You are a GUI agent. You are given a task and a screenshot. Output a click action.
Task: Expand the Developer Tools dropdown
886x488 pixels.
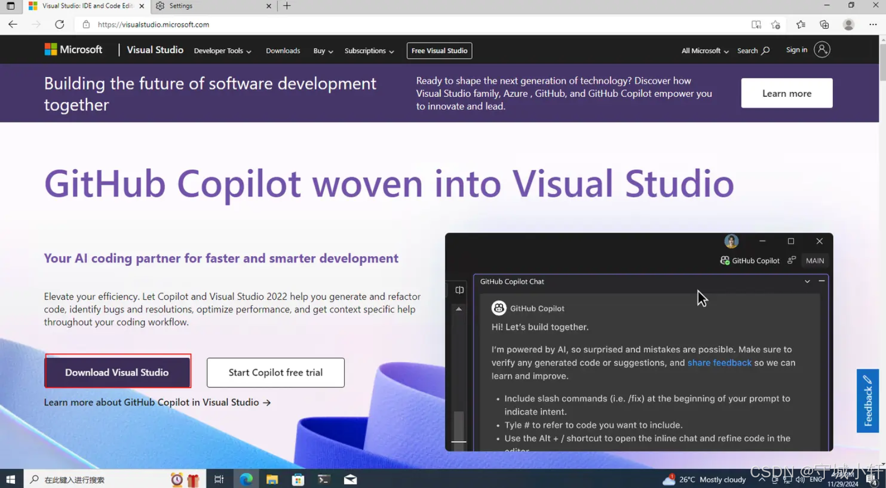click(x=222, y=51)
